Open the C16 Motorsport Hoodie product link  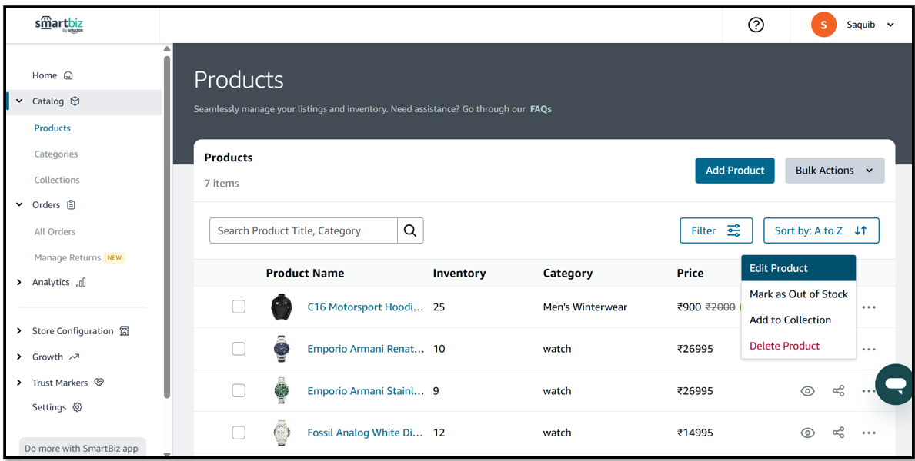tap(366, 307)
